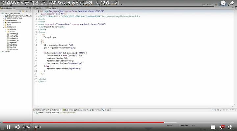Select cookiedel.jsp file
237x131 pixels.
click(13, 34)
